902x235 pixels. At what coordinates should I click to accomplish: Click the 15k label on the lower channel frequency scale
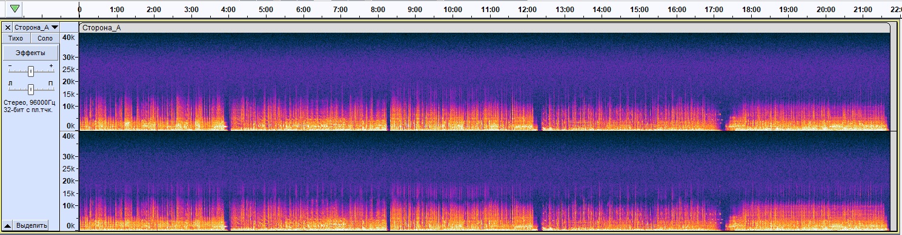69,194
